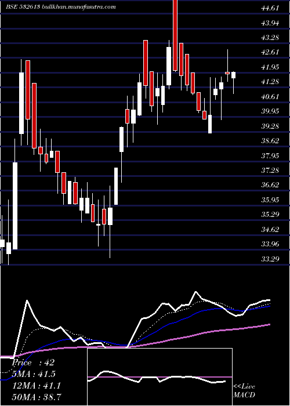Click the 39.95 price axis label
The image size is (290, 406).
pyautogui.click(x=270, y=111)
